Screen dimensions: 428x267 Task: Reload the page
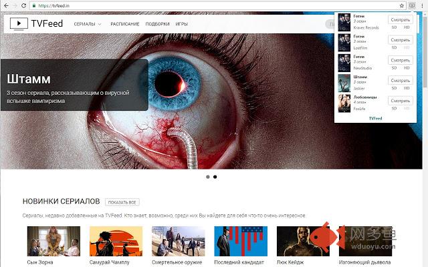pyautogui.click(x=24, y=5)
